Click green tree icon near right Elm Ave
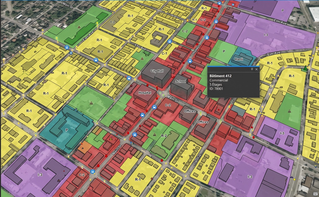 pyautogui.click(x=305, y=69)
